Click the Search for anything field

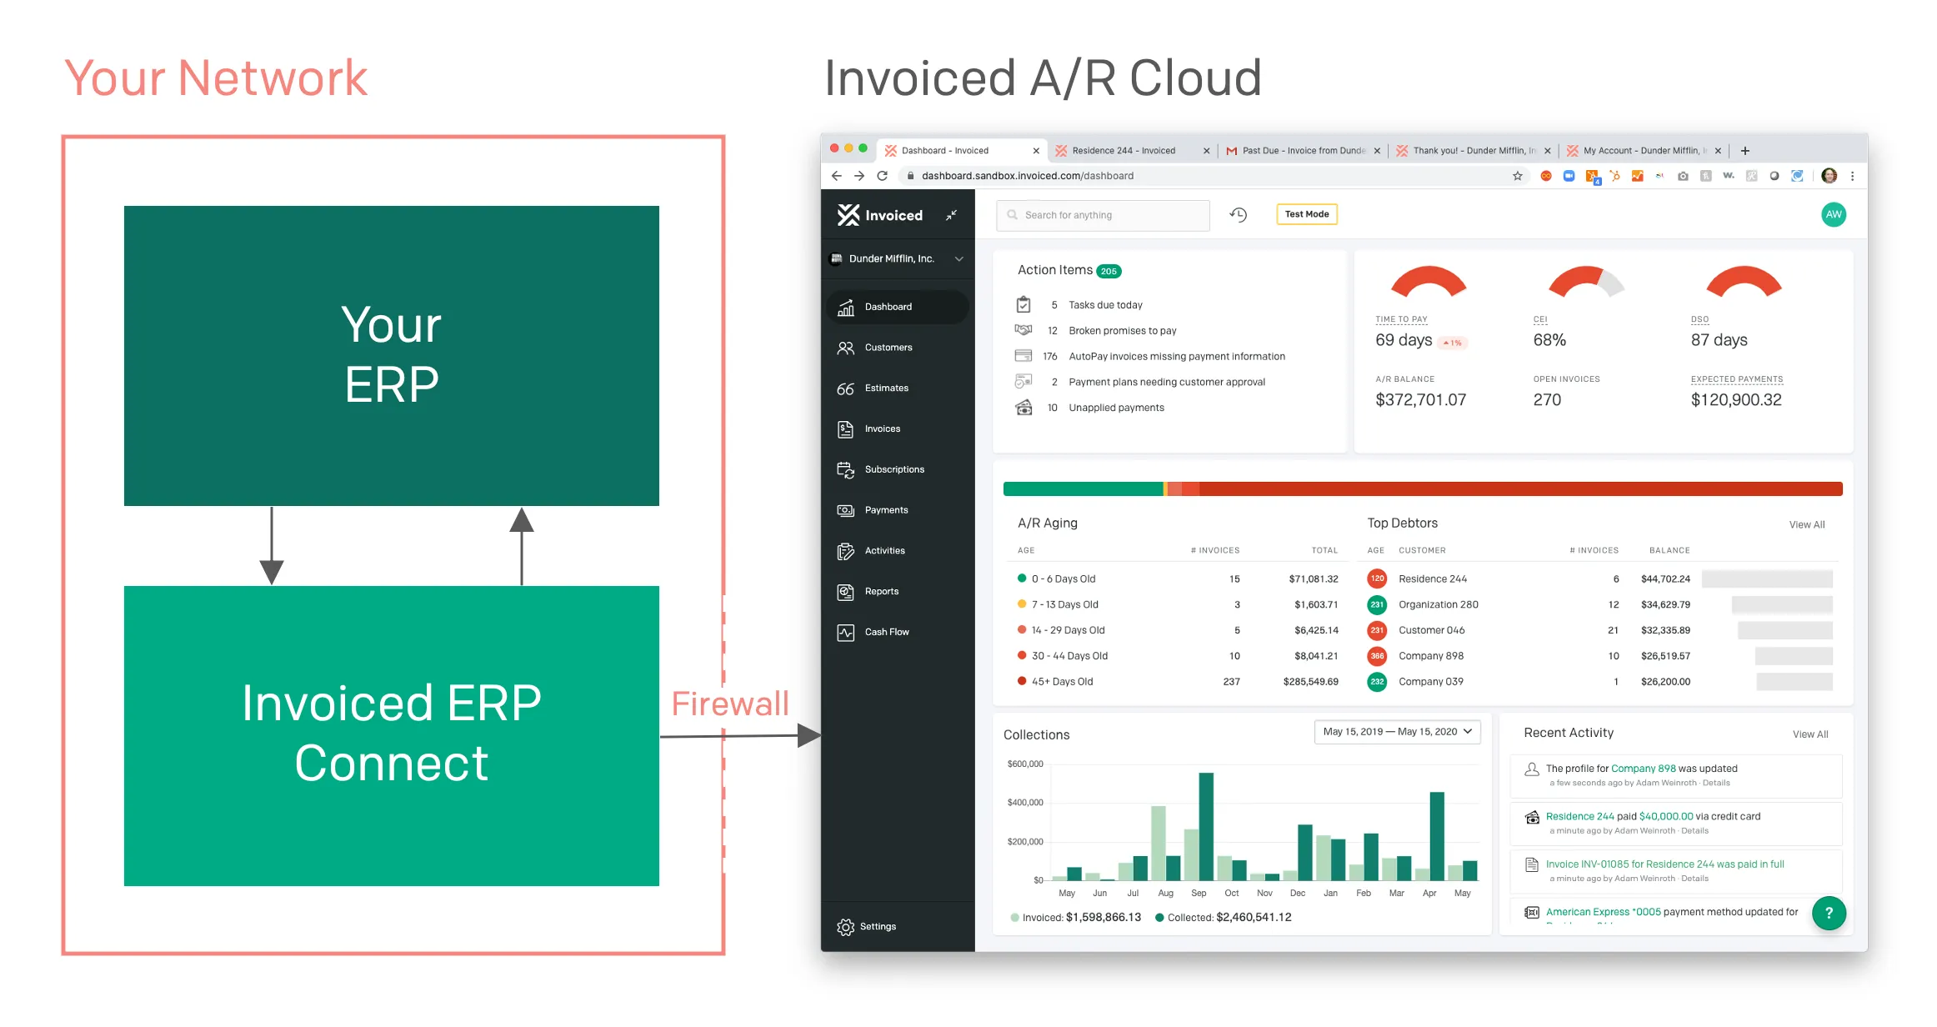click(x=1102, y=215)
